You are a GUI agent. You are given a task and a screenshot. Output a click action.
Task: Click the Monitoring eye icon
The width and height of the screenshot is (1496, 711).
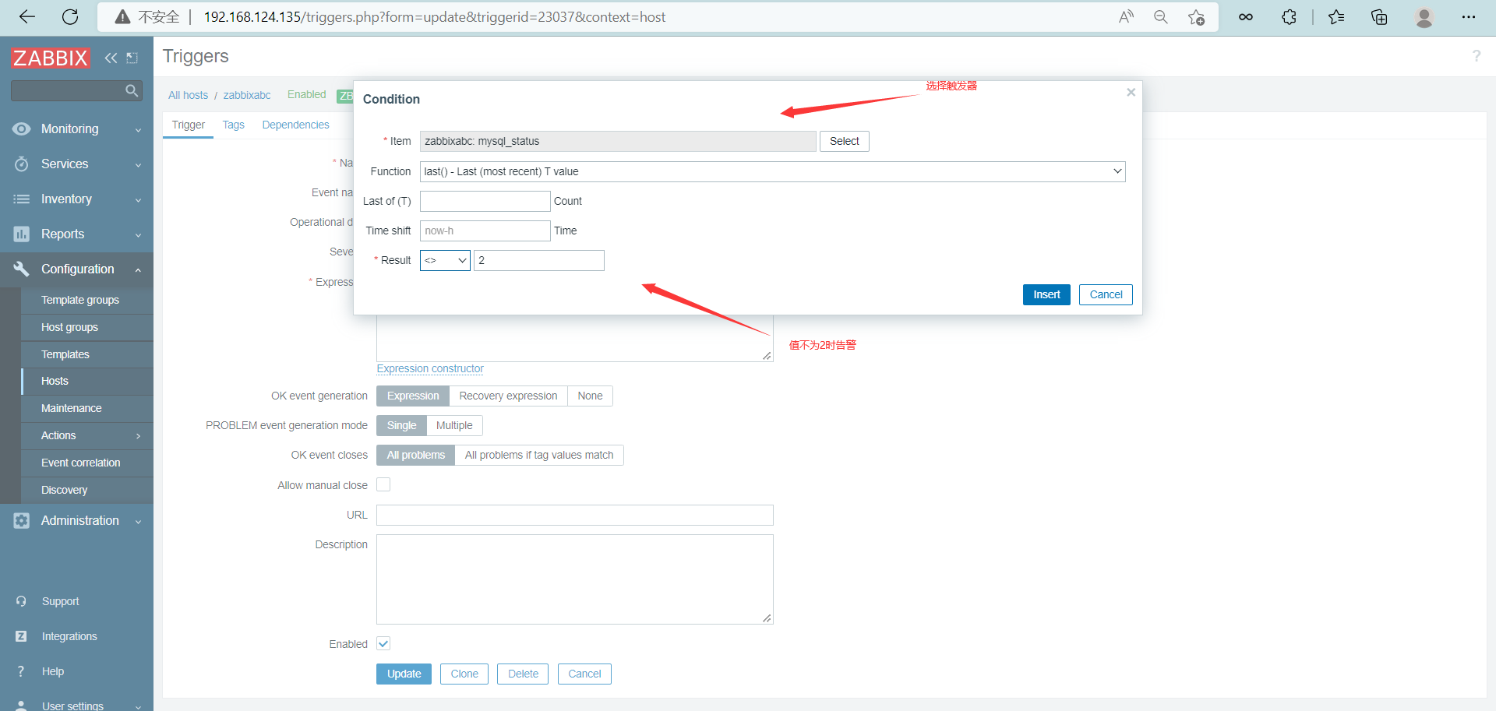pyautogui.click(x=21, y=129)
